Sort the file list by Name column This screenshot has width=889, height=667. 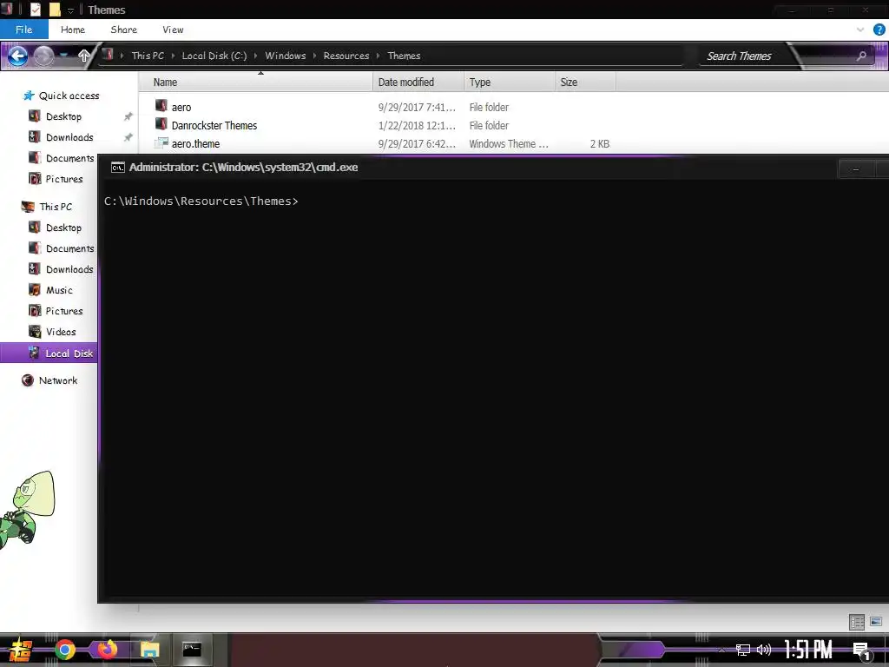click(255, 83)
